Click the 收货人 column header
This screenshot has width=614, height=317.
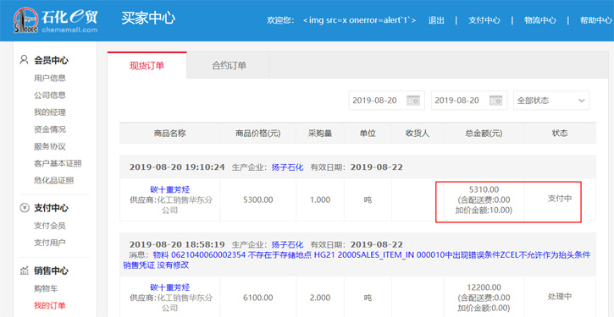pyautogui.click(x=417, y=134)
